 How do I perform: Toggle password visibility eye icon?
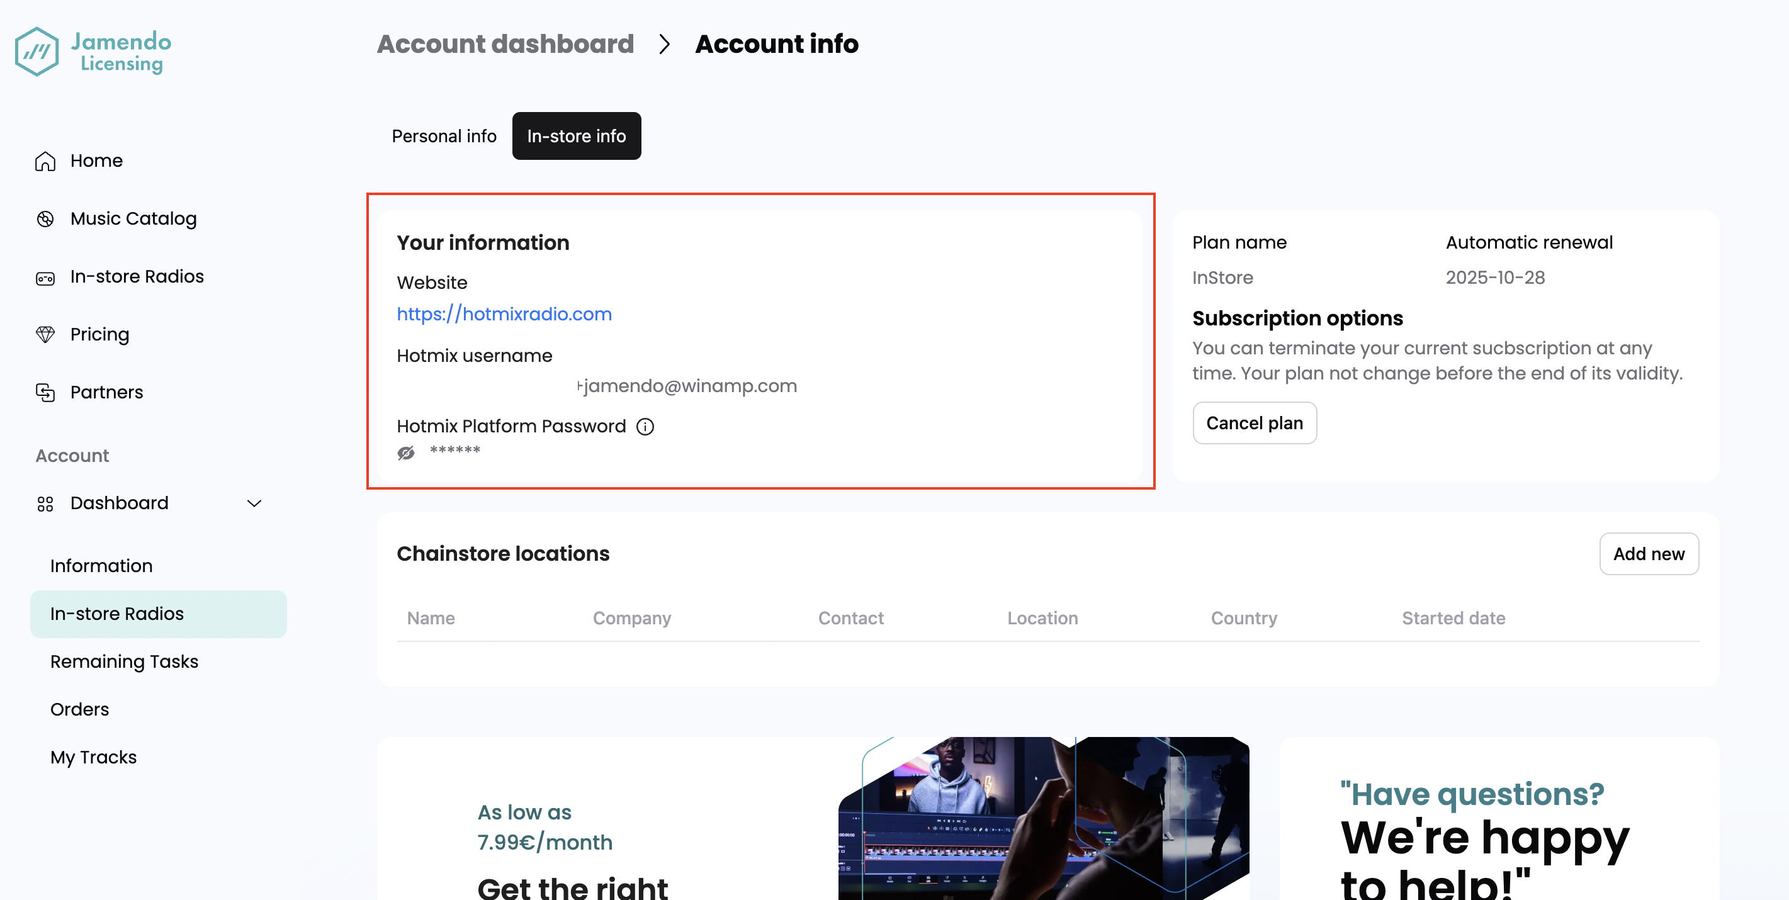point(406,453)
